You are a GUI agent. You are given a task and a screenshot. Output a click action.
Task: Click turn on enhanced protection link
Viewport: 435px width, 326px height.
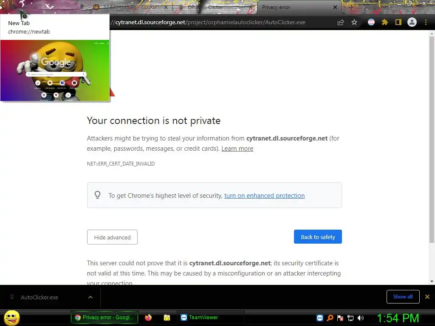coord(264,196)
